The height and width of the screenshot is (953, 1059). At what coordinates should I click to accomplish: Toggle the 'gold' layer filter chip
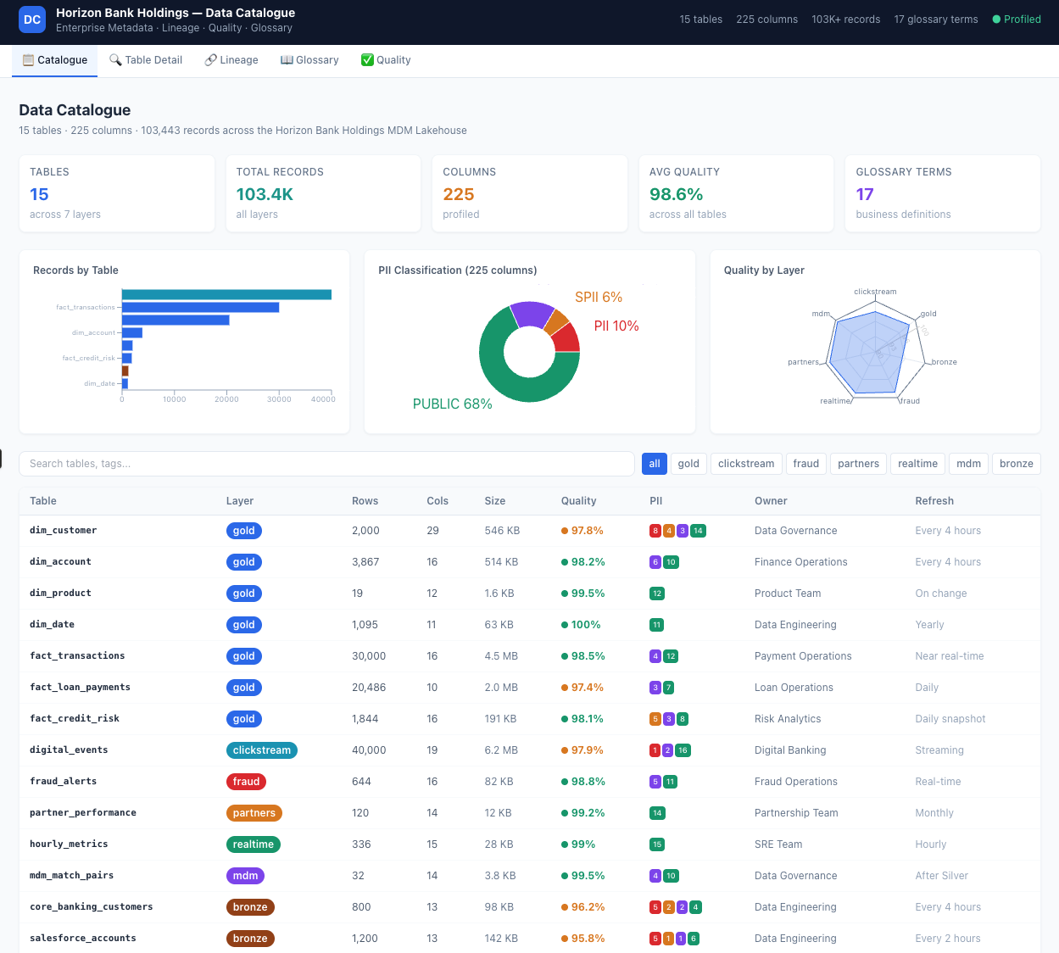click(x=688, y=464)
